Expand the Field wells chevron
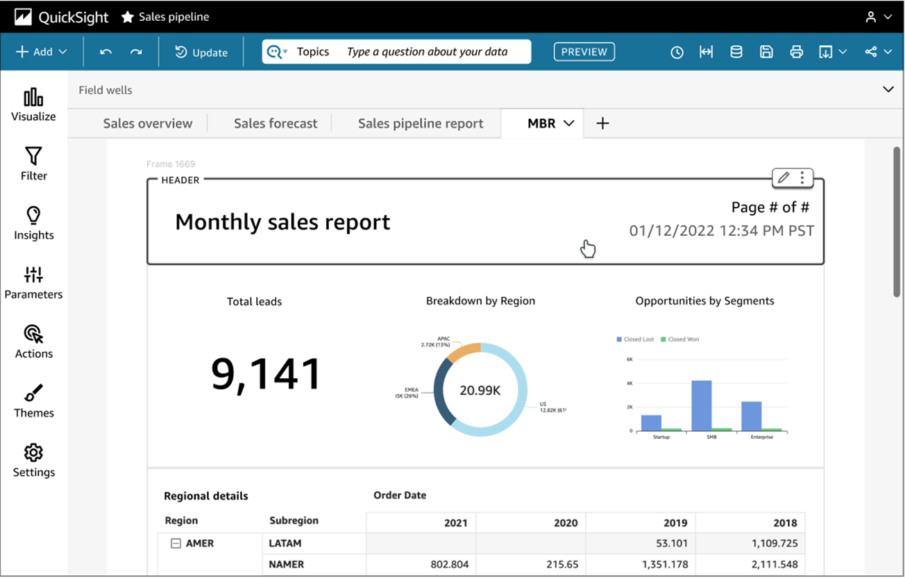 (x=888, y=90)
